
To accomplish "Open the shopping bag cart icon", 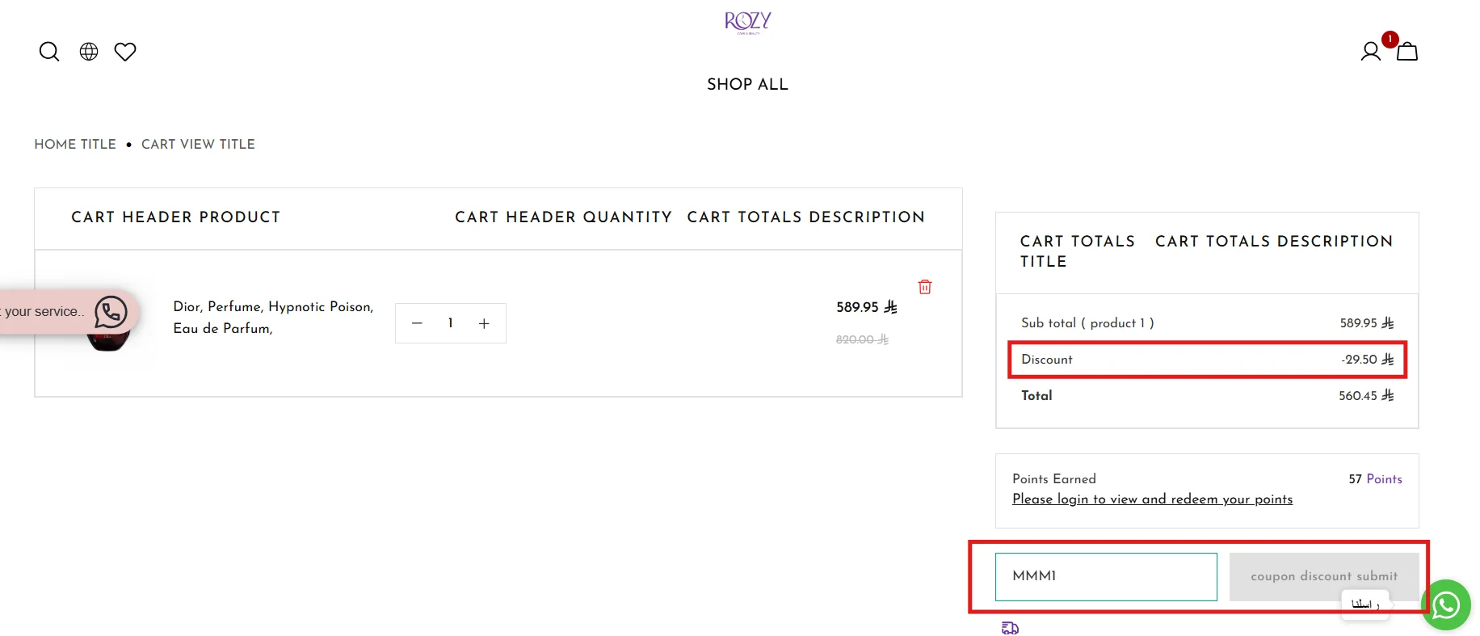I will tap(1407, 52).
